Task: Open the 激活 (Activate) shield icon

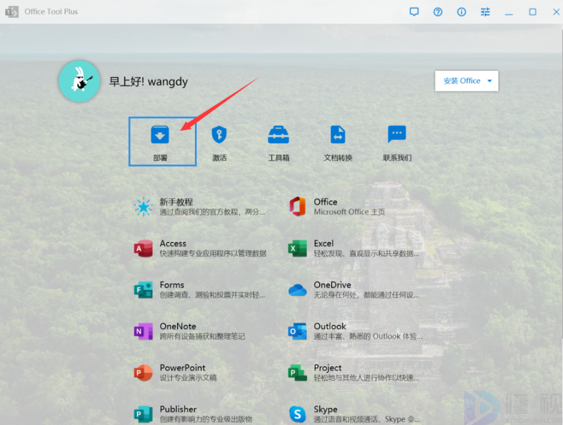Action: coord(219,134)
